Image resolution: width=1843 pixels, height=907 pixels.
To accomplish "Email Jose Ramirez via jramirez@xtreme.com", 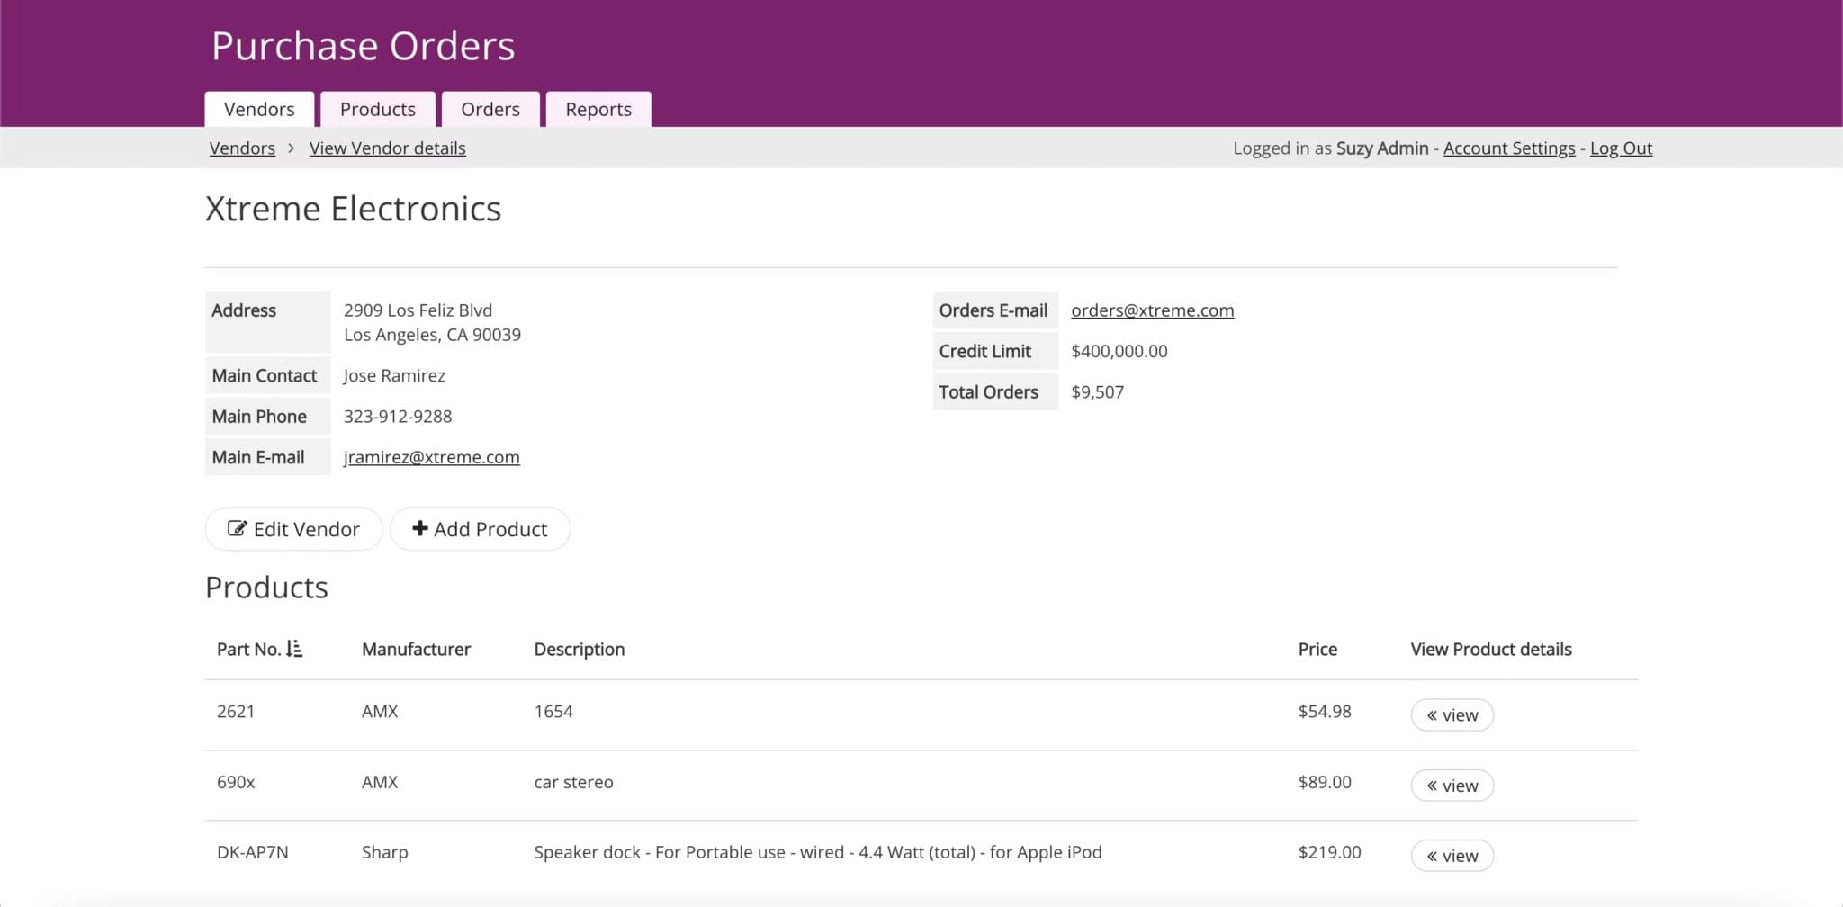I will [x=431, y=457].
